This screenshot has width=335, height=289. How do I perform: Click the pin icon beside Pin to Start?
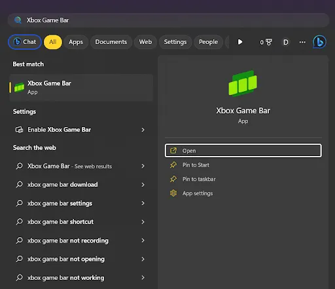point(173,165)
